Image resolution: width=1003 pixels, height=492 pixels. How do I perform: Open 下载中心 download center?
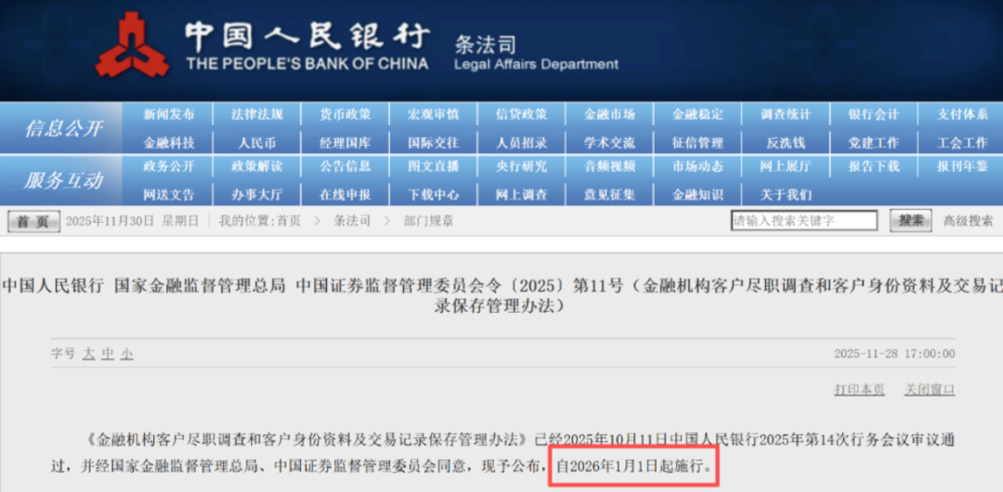pyautogui.click(x=434, y=195)
